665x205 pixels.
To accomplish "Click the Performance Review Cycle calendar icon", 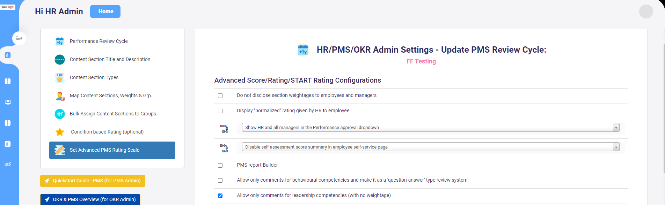I will 60,41.
